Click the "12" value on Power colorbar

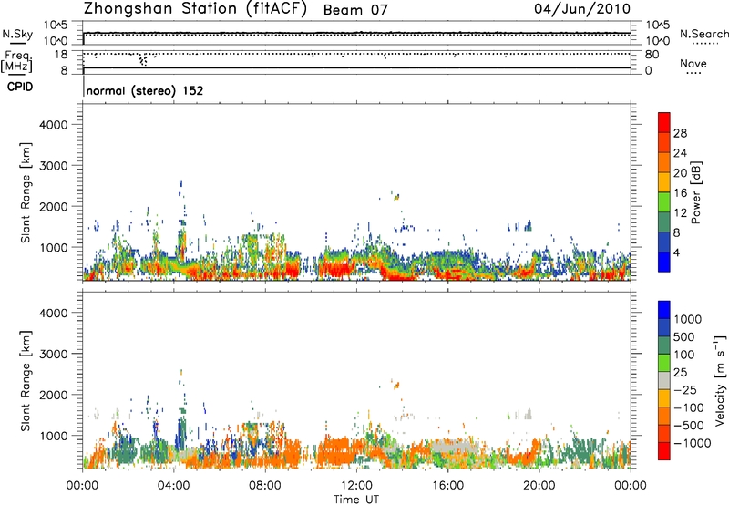pyautogui.click(x=680, y=213)
